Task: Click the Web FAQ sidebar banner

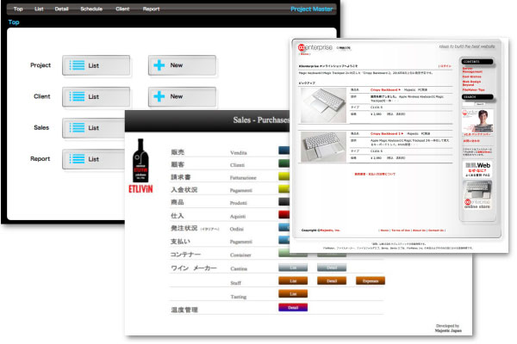Action: click(477, 169)
